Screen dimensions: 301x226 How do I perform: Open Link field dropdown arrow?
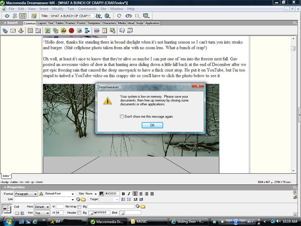(x=73, y=200)
